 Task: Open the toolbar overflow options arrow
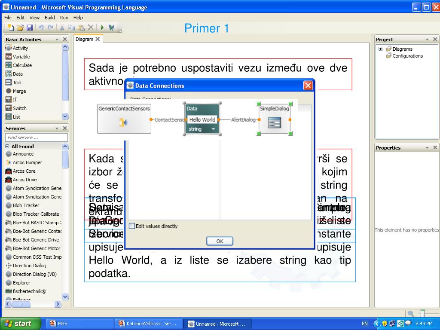point(120,31)
